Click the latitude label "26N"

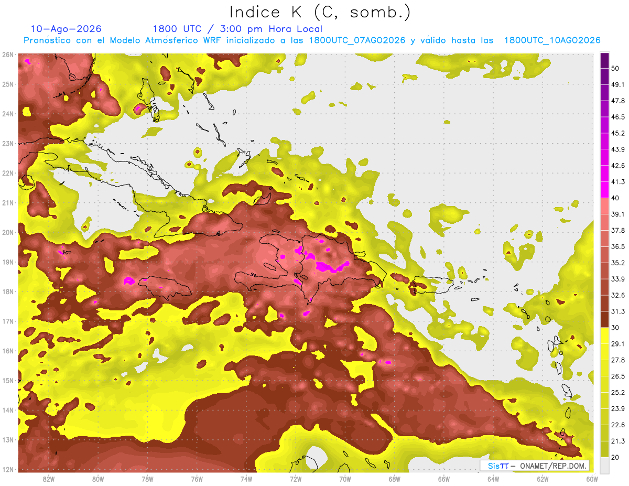(8, 55)
